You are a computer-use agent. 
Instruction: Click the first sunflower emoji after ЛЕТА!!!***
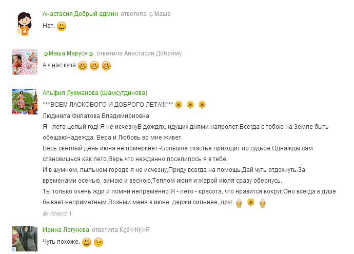point(179,105)
